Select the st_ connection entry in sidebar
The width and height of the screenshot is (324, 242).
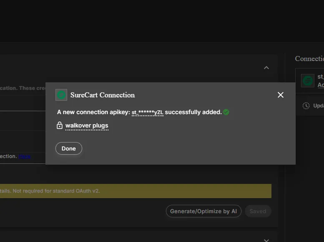[320, 77]
